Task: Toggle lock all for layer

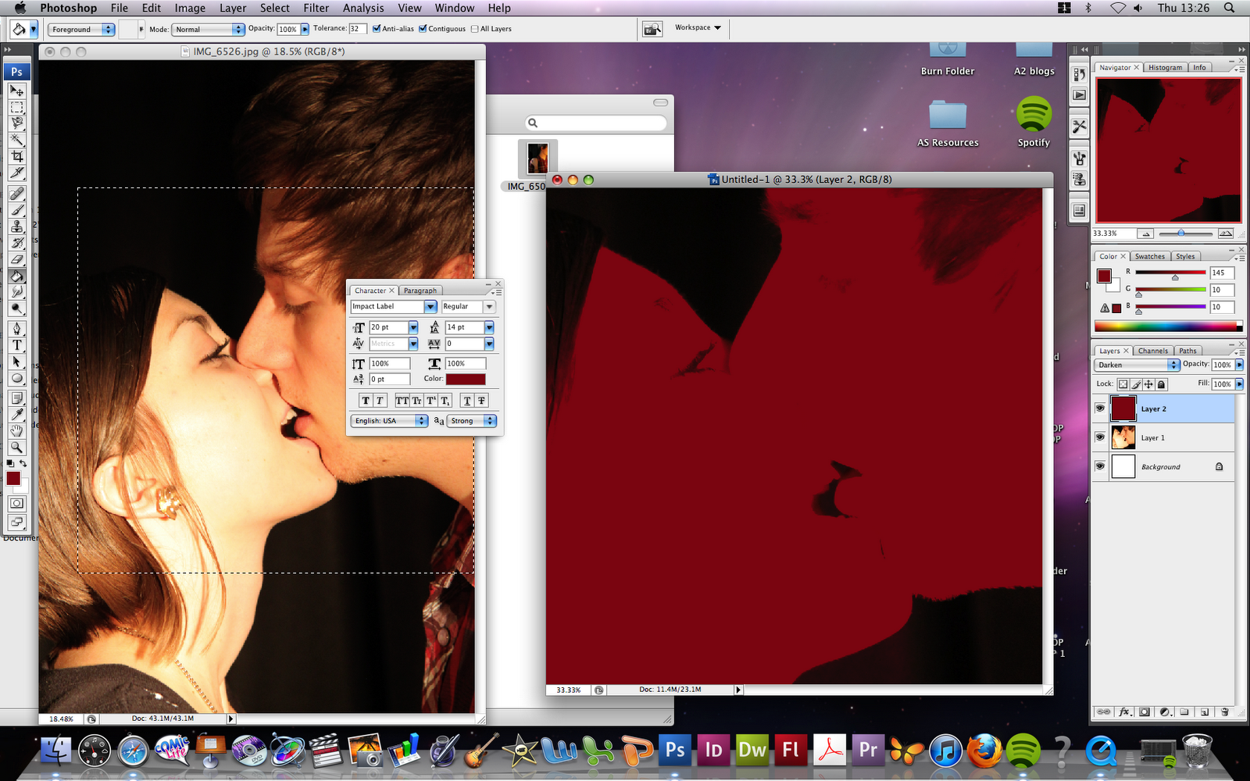Action: tap(1162, 384)
